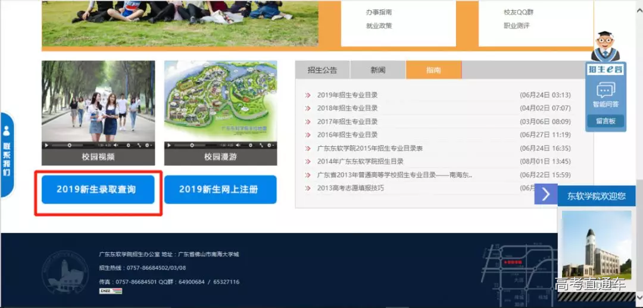
Task: Open the 联系我们 side tab
Action: 7,155
